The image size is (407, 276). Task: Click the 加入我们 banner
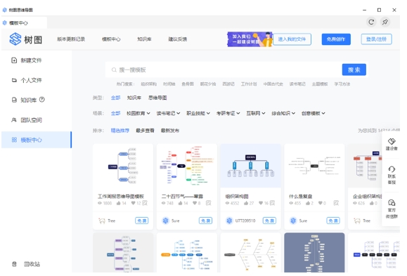point(250,39)
